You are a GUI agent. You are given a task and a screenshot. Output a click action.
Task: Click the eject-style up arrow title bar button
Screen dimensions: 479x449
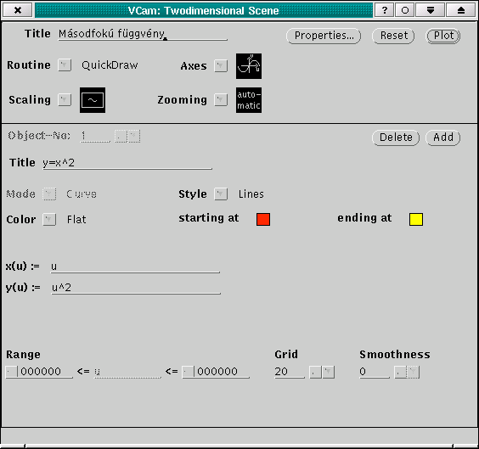pos(461,10)
